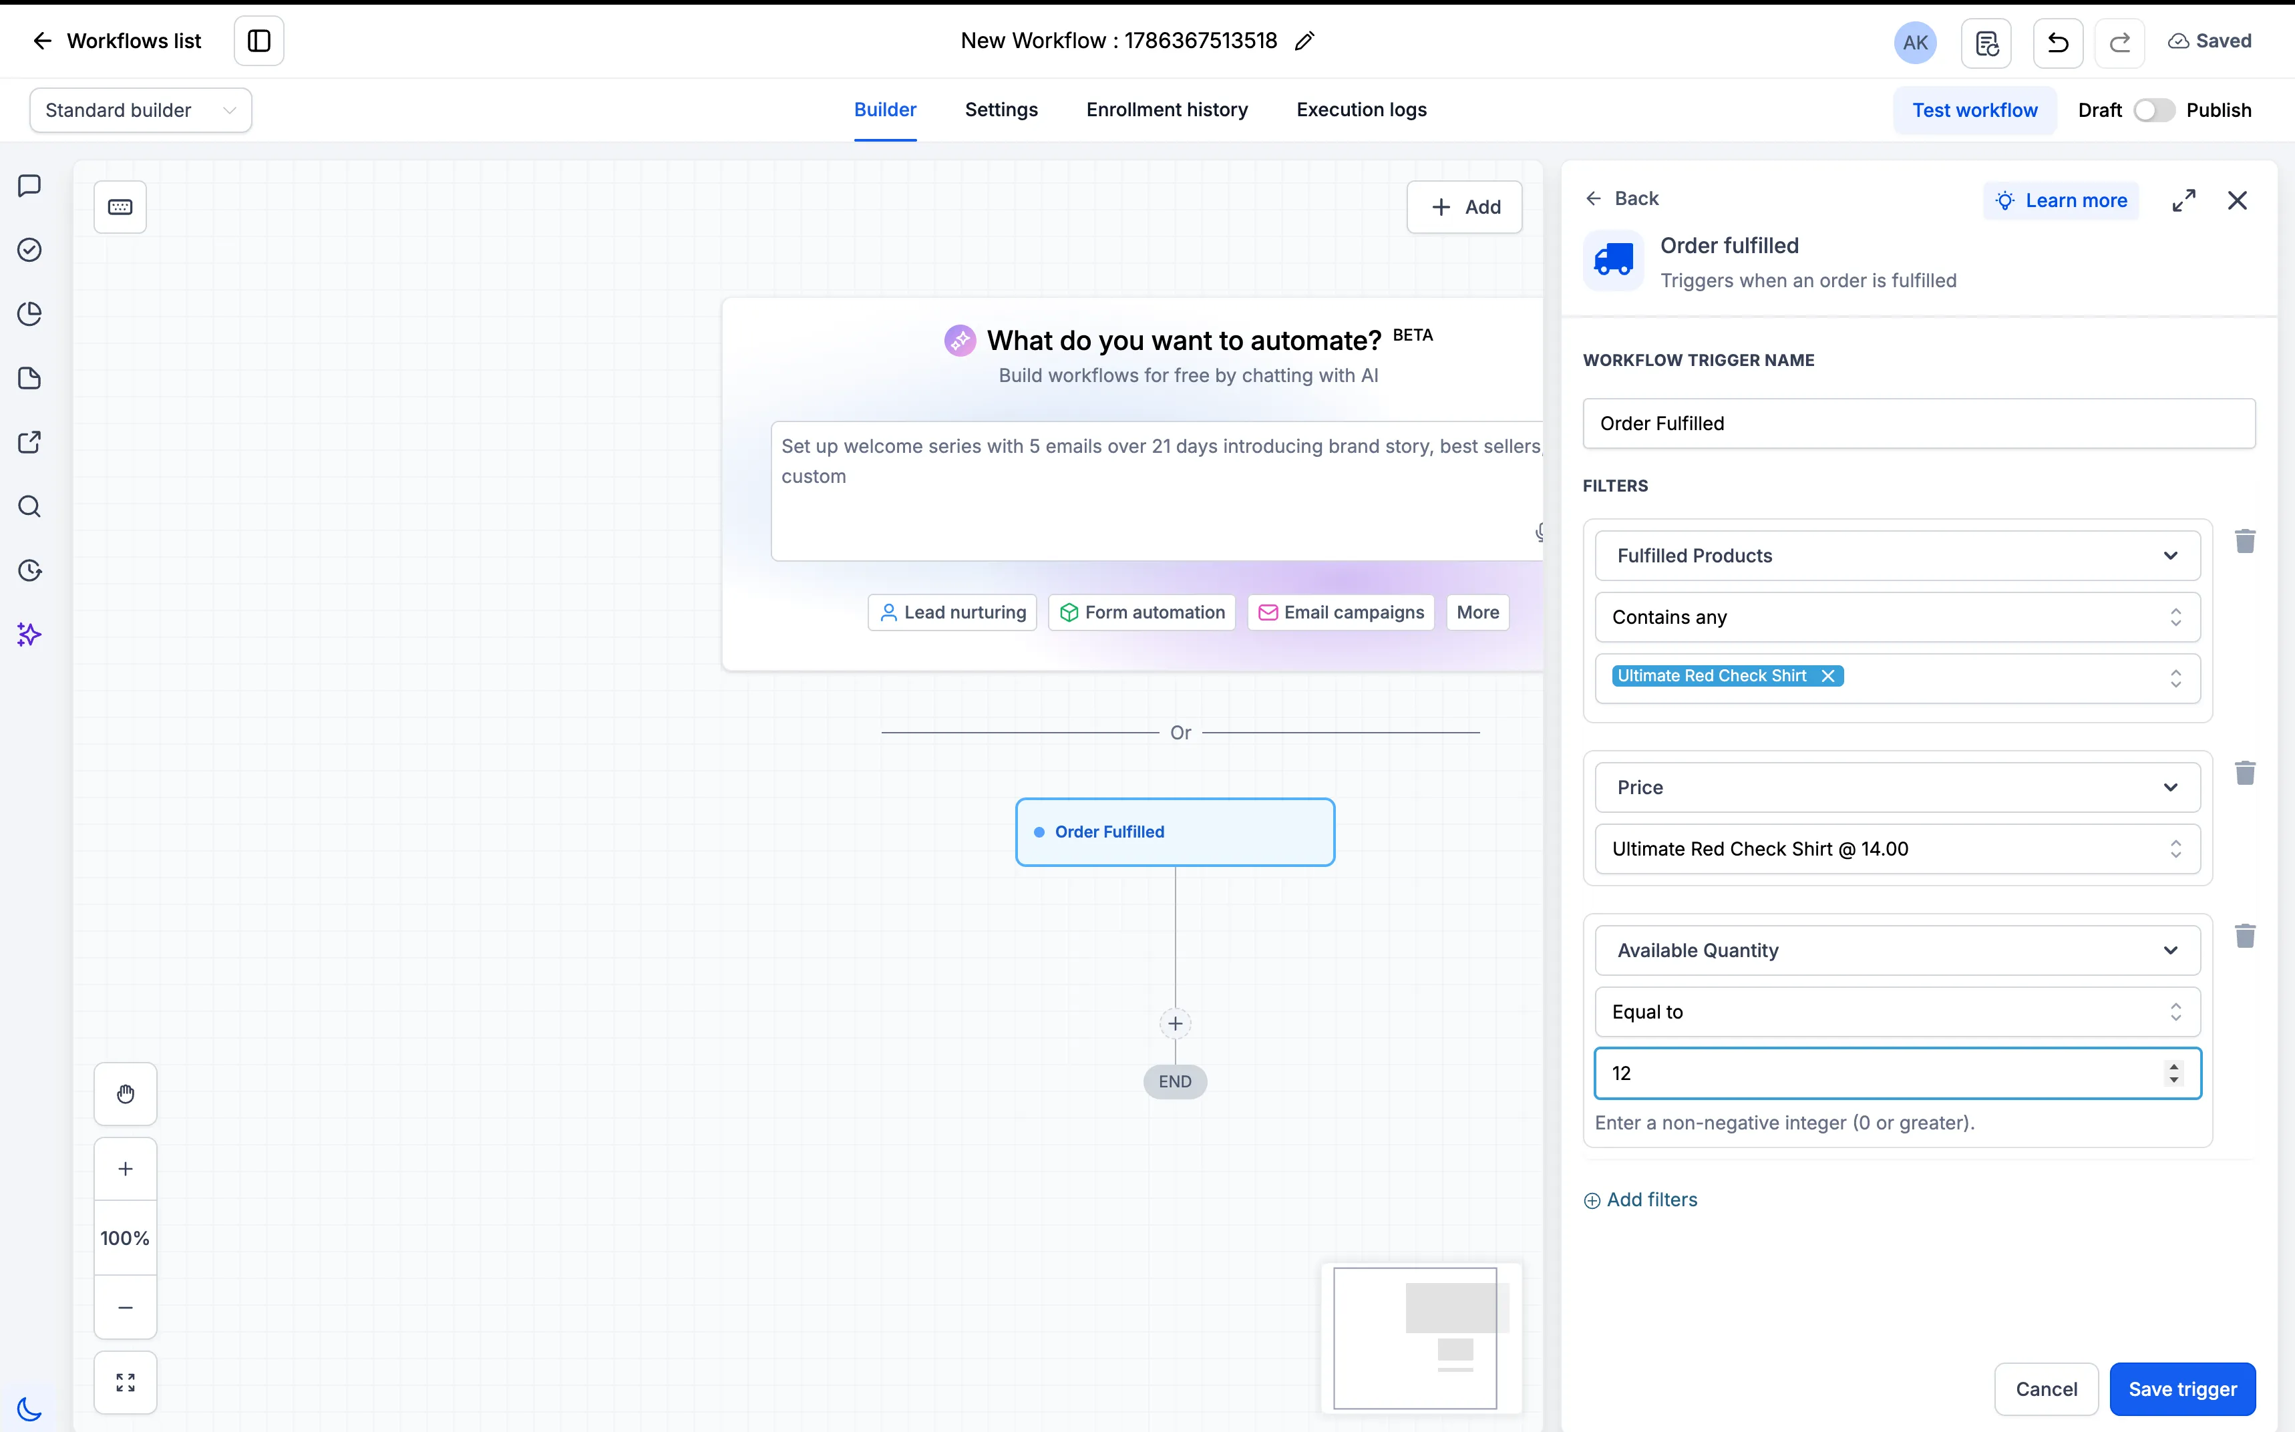Choose the Form automation suggestion
The width and height of the screenshot is (2295, 1432).
coord(1141,612)
